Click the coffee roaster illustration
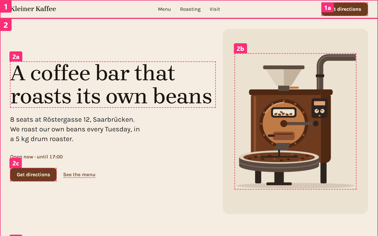Image resolution: width=378 pixels, height=236 pixels. pyautogui.click(x=295, y=121)
